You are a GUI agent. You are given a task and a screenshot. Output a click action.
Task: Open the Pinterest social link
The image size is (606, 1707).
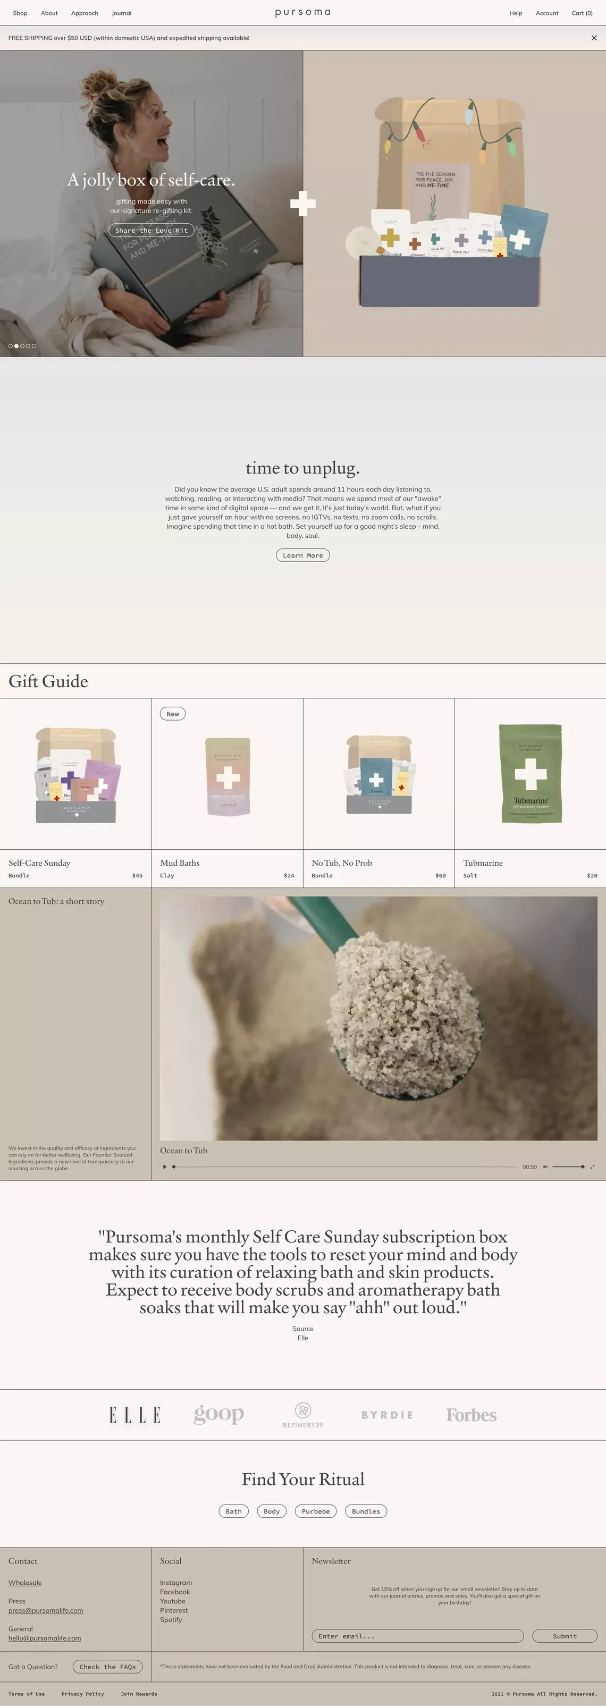coord(174,1610)
